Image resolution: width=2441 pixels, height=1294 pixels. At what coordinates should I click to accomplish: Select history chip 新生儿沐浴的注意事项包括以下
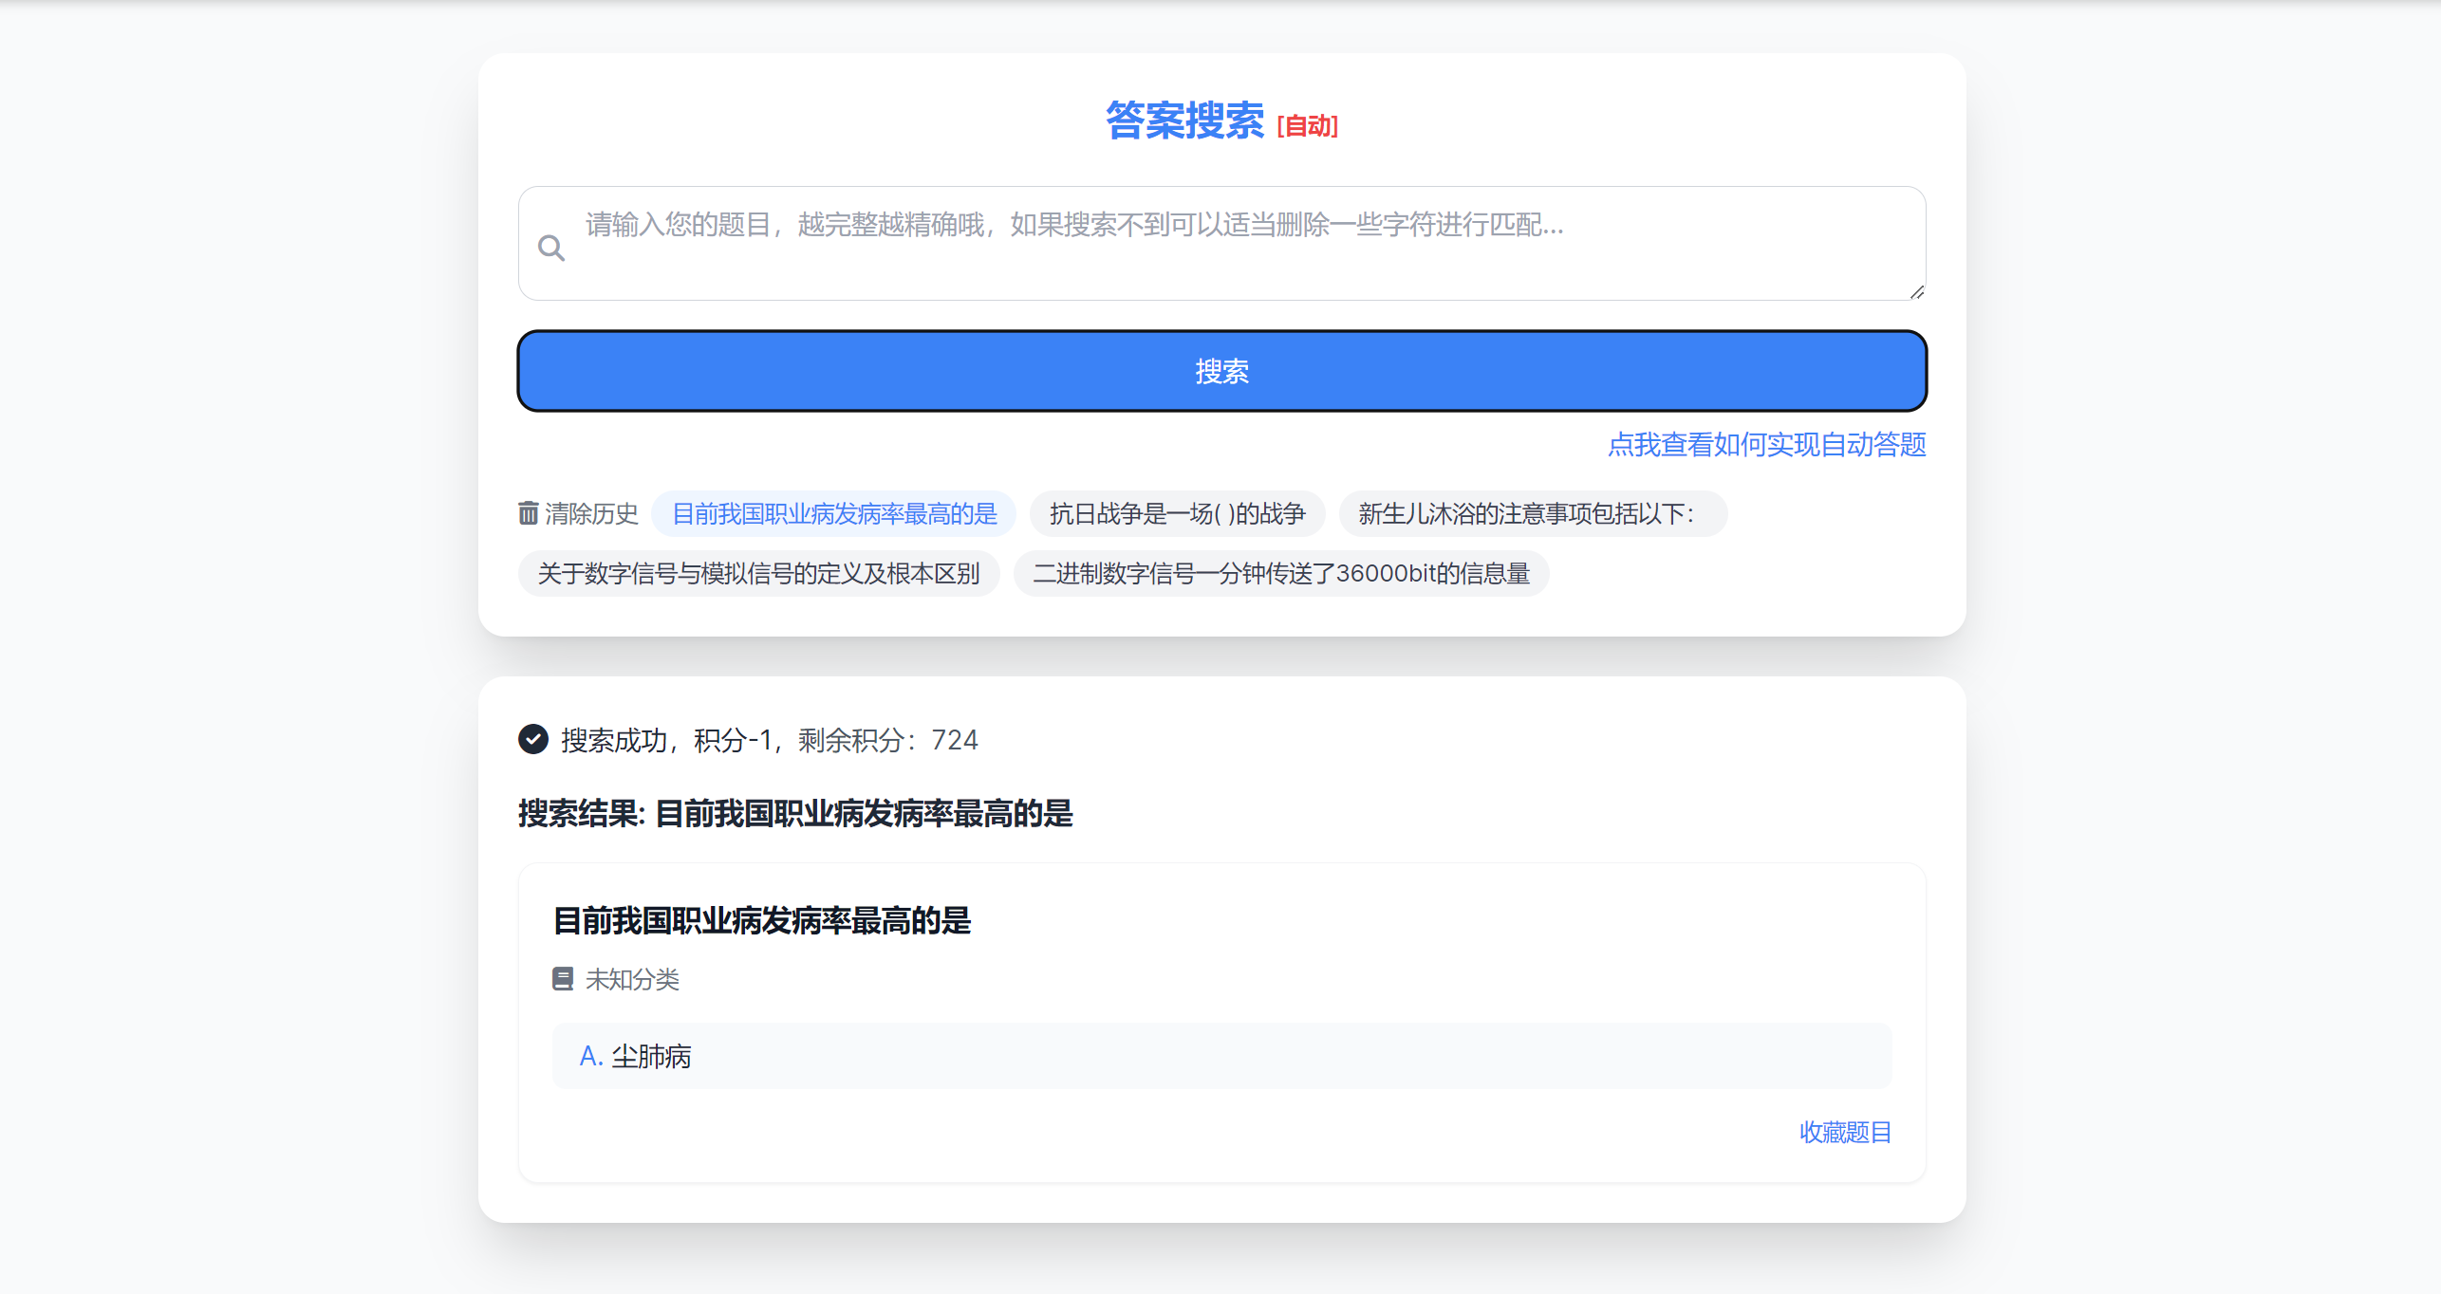tap(1532, 514)
